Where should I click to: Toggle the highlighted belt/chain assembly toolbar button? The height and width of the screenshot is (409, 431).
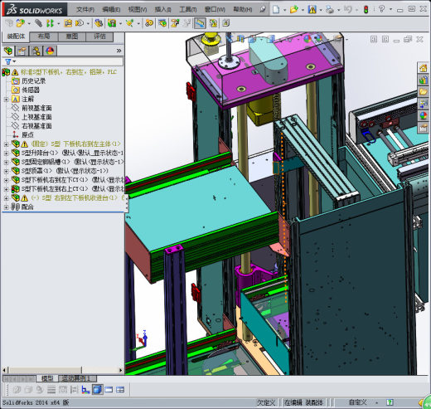tap(200, 23)
